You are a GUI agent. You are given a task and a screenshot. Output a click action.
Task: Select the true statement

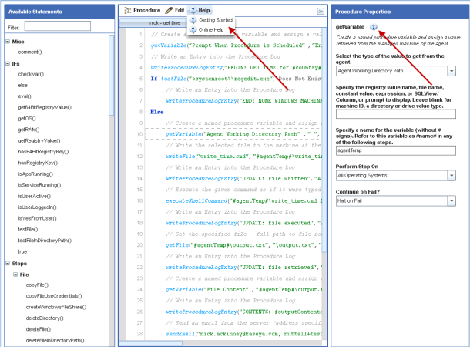(22, 251)
